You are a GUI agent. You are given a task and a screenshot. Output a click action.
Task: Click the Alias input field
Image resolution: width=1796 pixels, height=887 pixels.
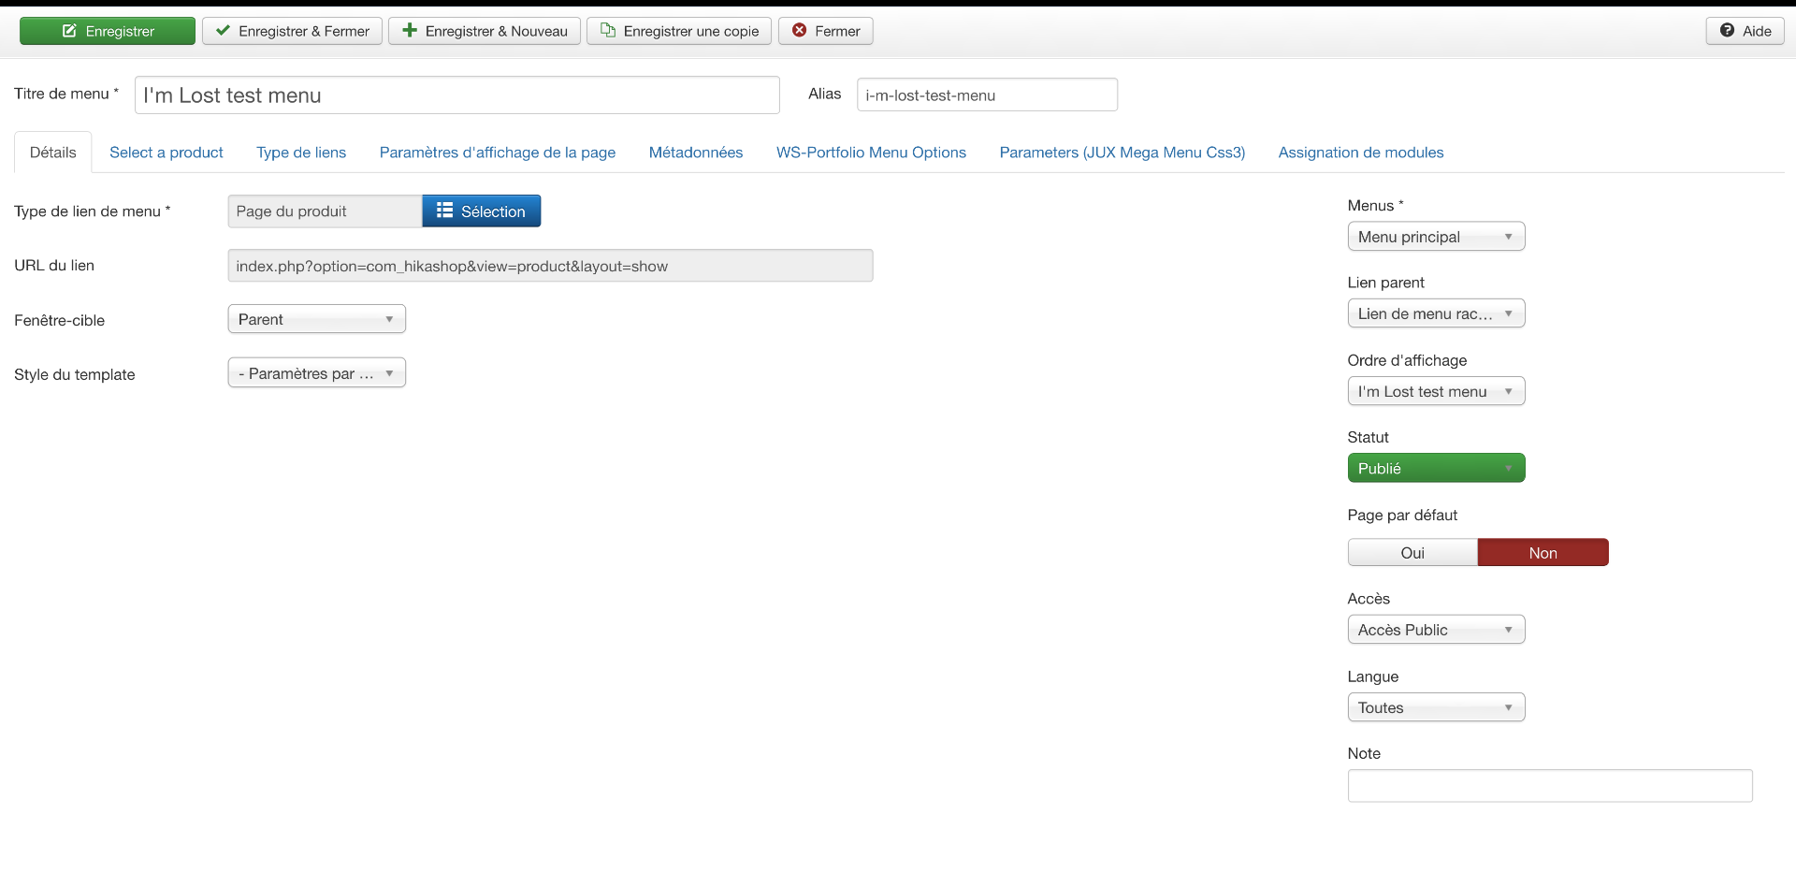click(x=987, y=95)
